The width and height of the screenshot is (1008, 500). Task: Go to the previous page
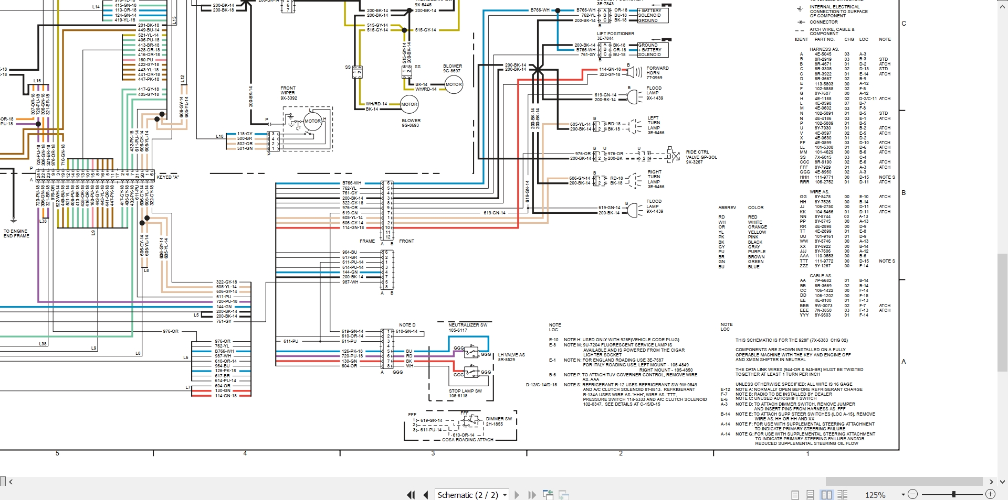(x=426, y=495)
